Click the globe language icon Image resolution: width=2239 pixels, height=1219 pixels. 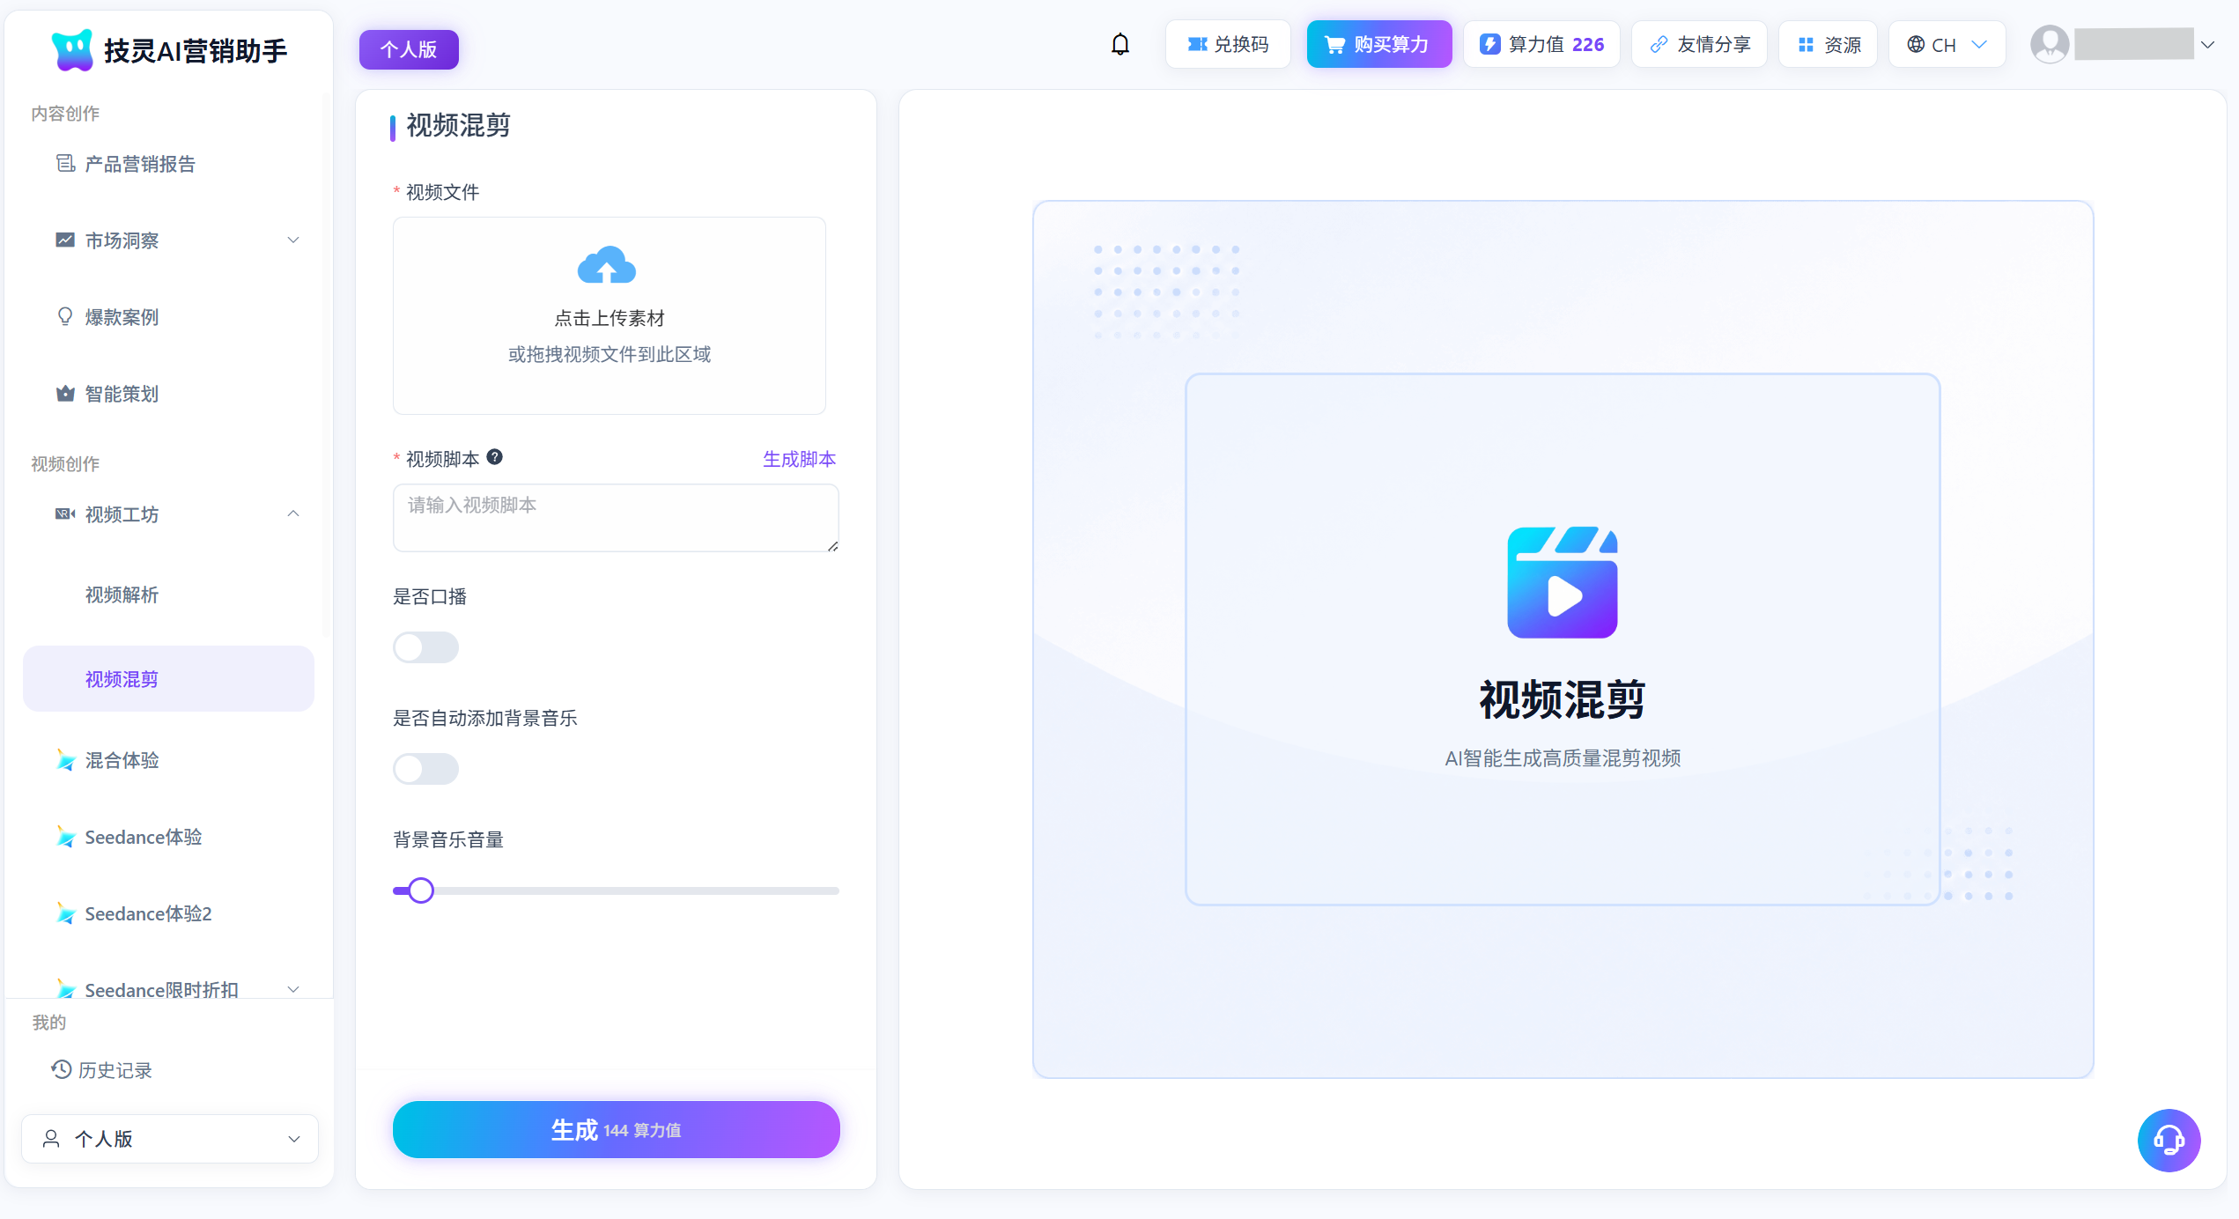tap(1916, 45)
